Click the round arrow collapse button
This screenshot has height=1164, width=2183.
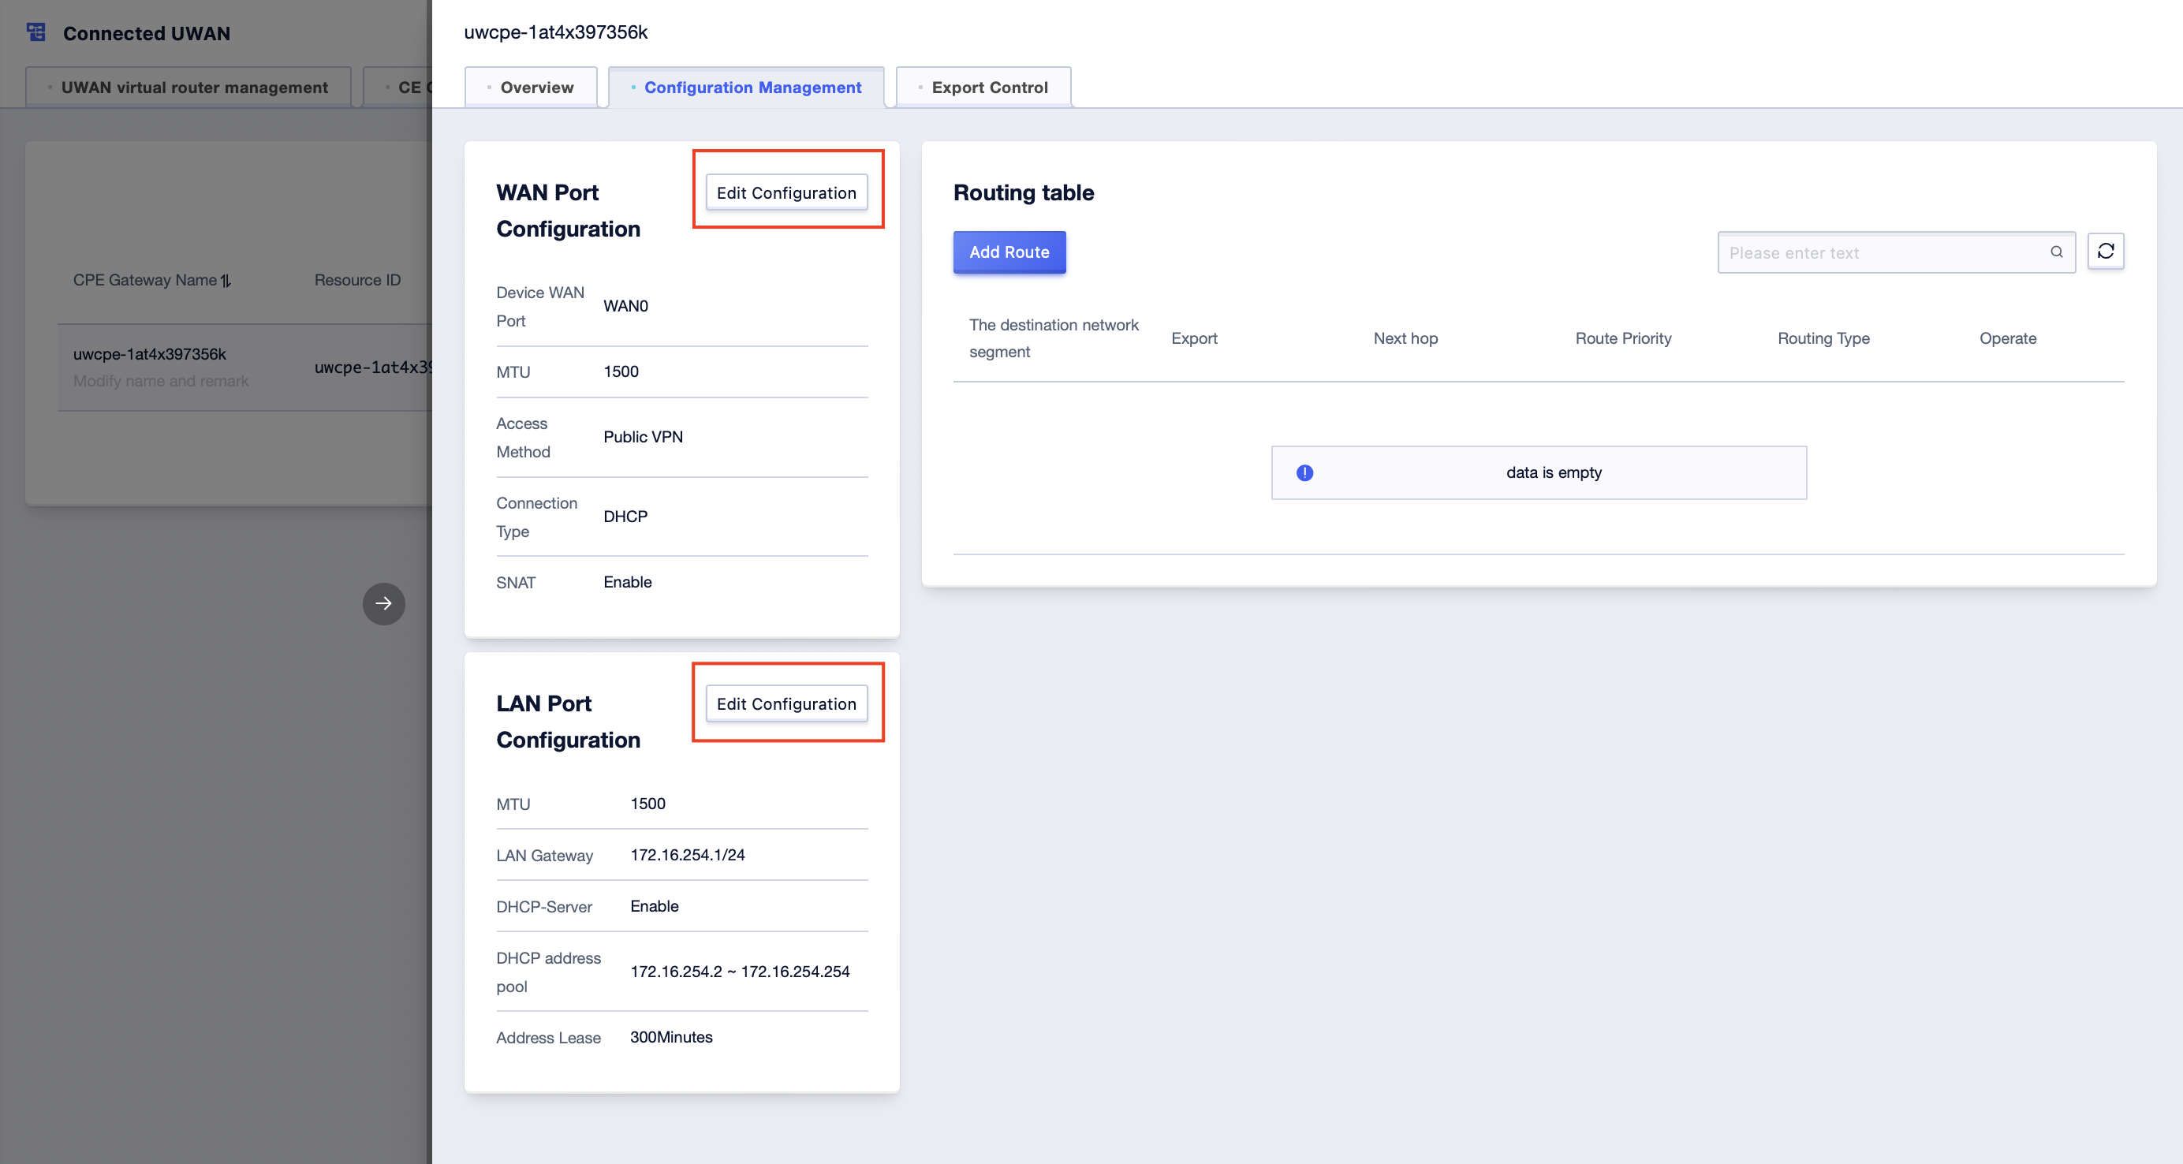[x=384, y=603]
